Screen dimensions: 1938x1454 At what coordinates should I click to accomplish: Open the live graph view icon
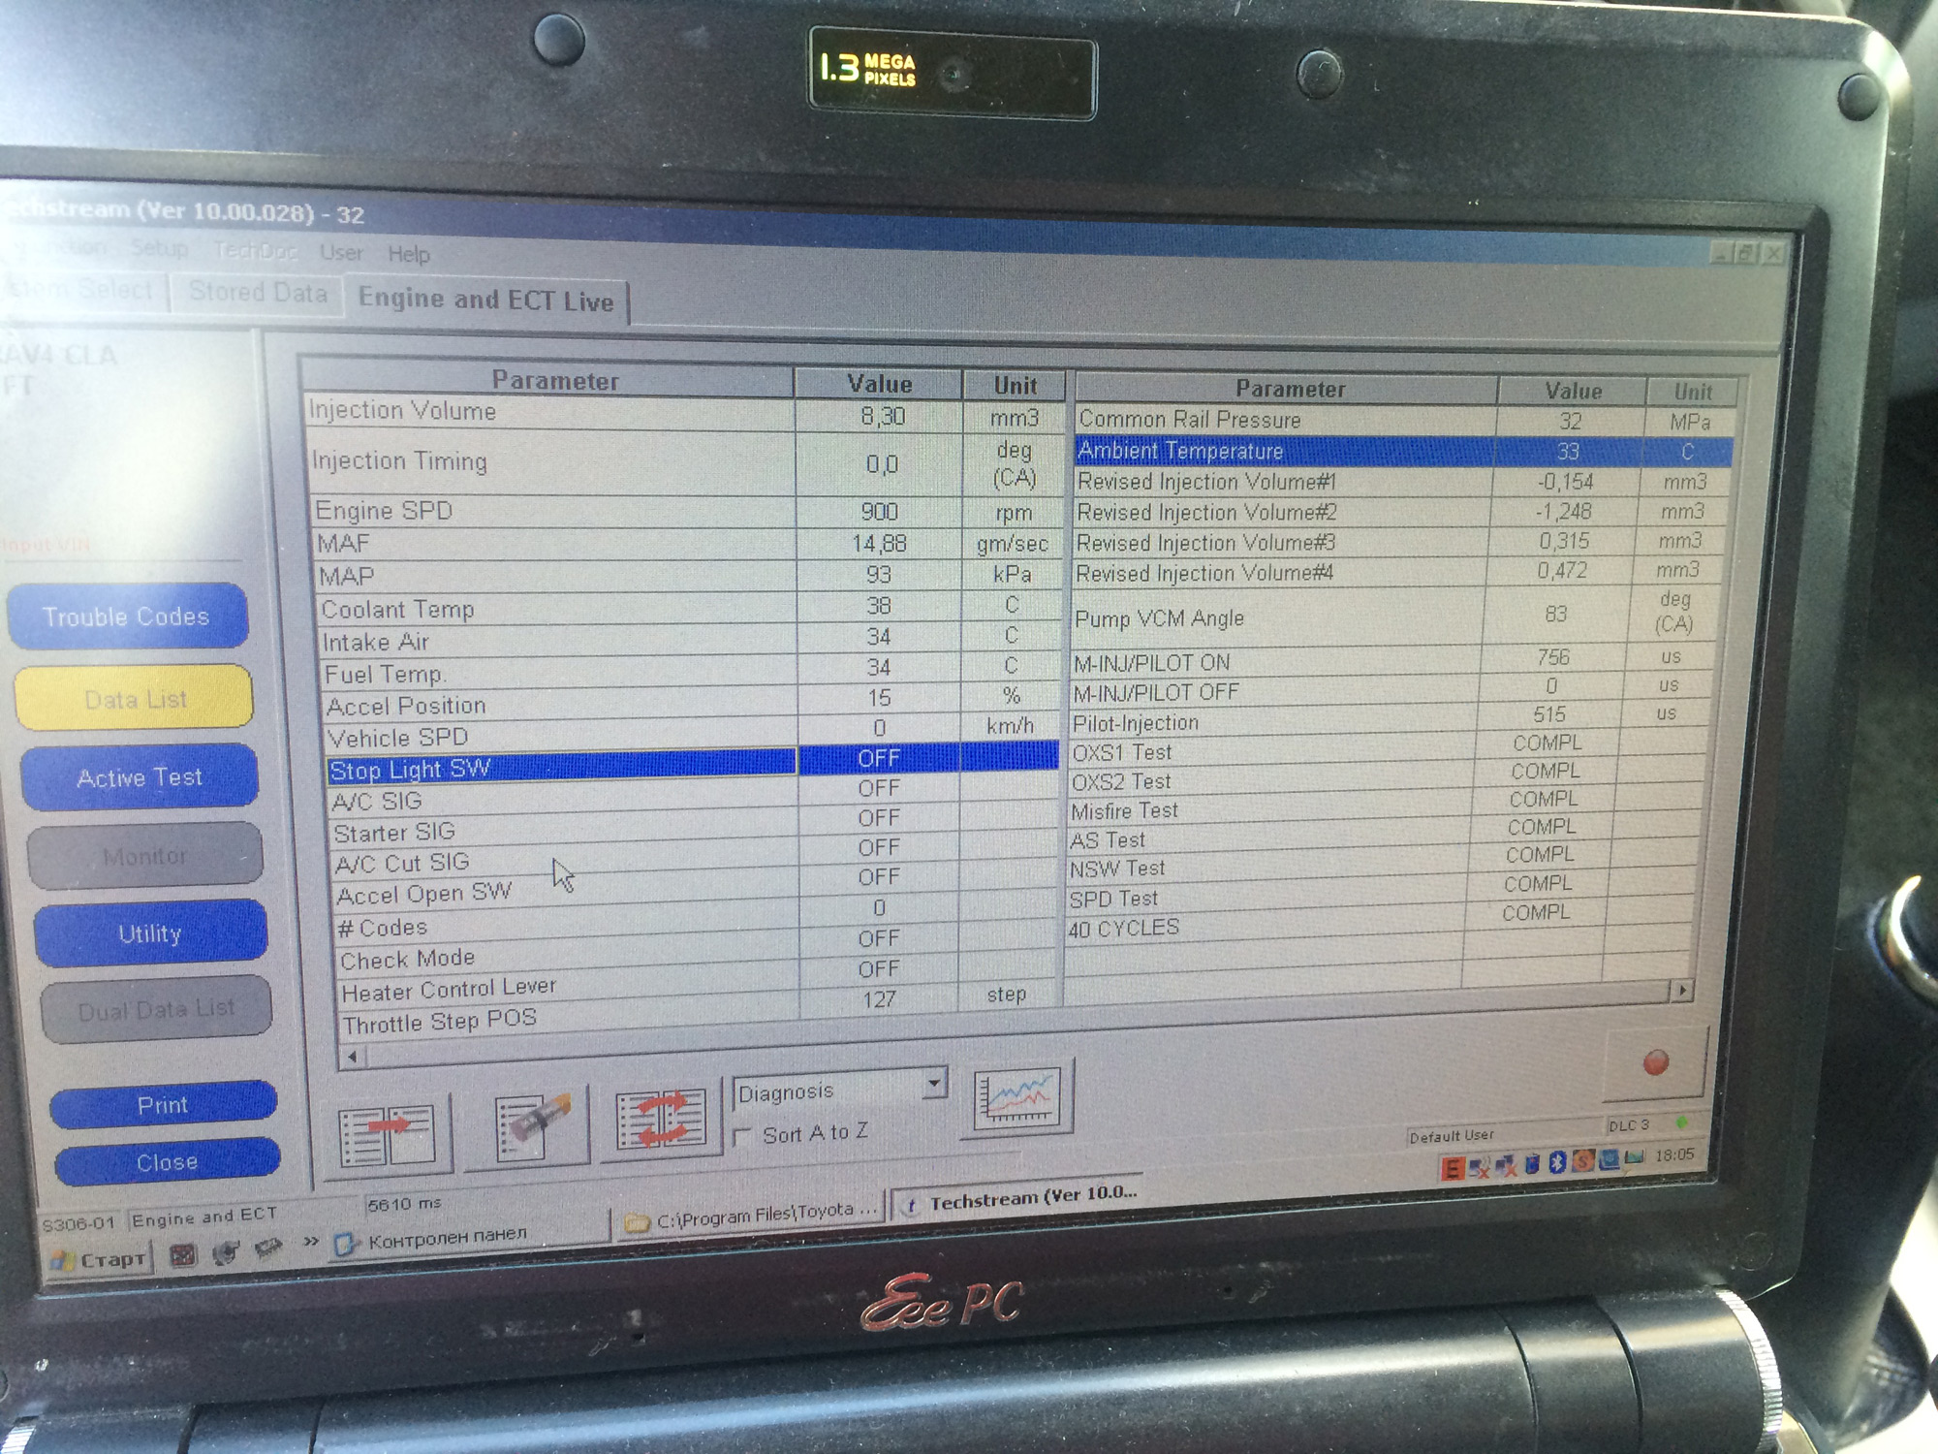point(1016,1099)
